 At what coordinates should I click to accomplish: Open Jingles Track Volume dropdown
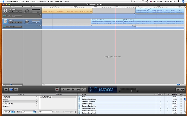pos(13,27)
